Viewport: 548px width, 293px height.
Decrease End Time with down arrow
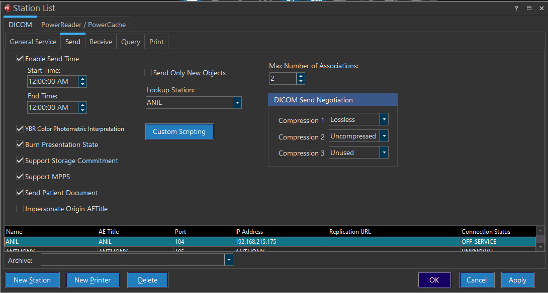(82, 110)
